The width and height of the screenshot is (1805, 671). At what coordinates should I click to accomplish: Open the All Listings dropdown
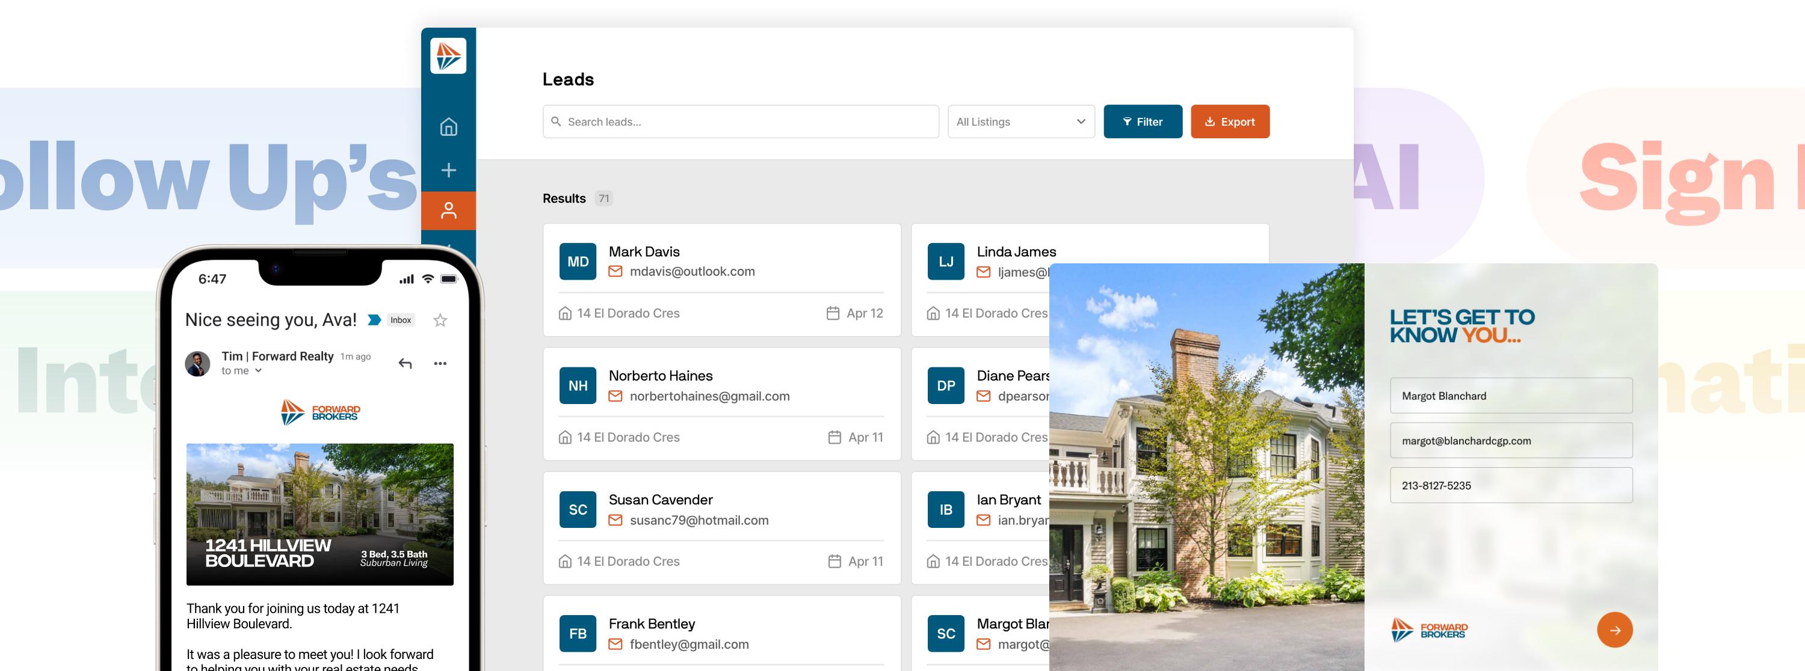pyautogui.click(x=1021, y=121)
